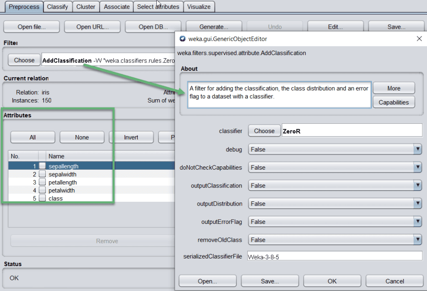The width and height of the screenshot is (427, 291).
Task: Choose a different classifier than ZeroR
Action: pyautogui.click(x=264, y=130)
